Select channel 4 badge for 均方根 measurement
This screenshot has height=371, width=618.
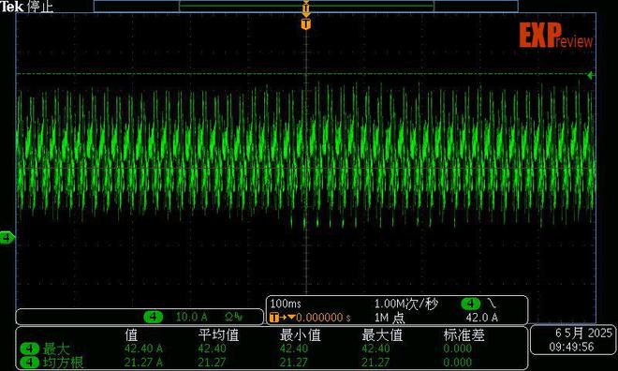coord(30,363)
